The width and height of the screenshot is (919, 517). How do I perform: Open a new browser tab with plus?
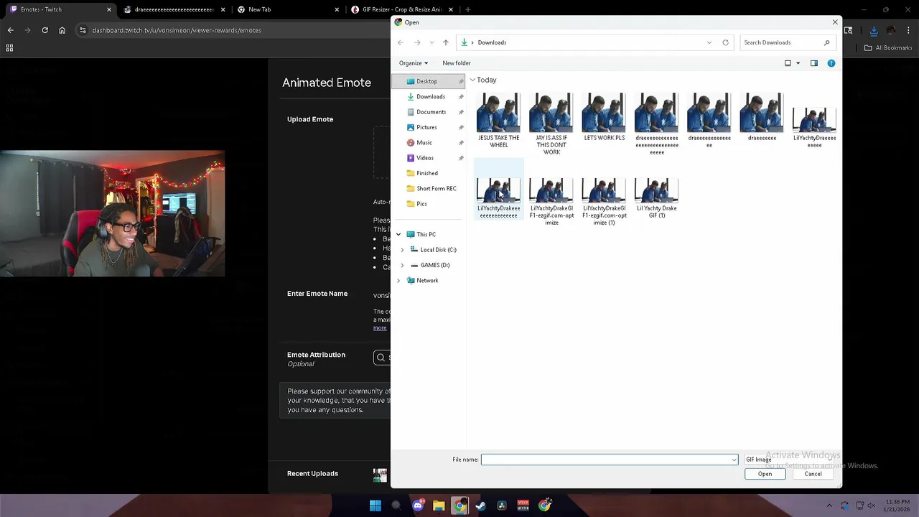tap(467, 9)
